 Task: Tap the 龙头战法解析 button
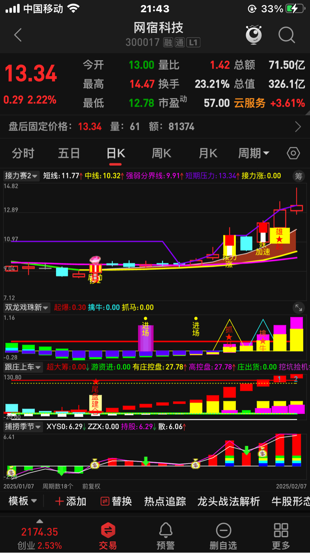228,502
